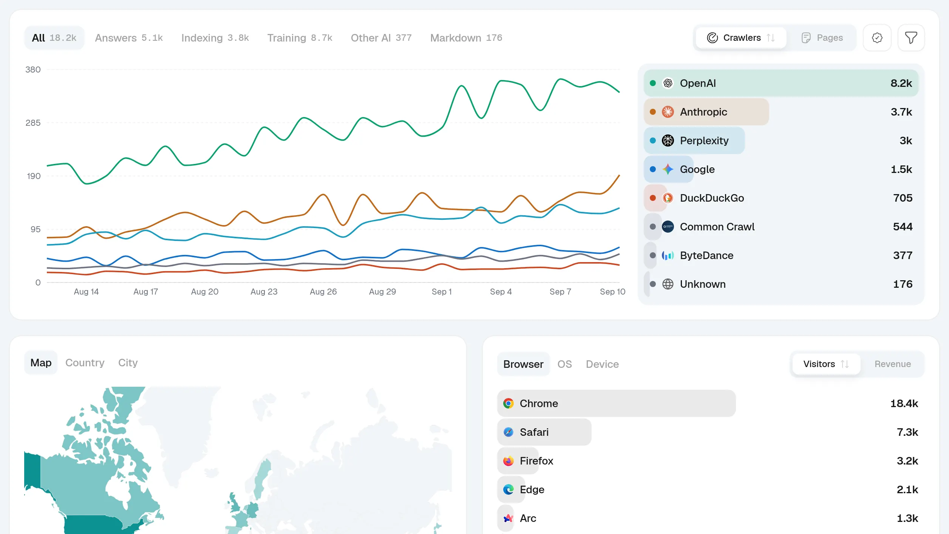Select the Markdown 176 tab
This screenshot has height=534, width=949.
466,38
